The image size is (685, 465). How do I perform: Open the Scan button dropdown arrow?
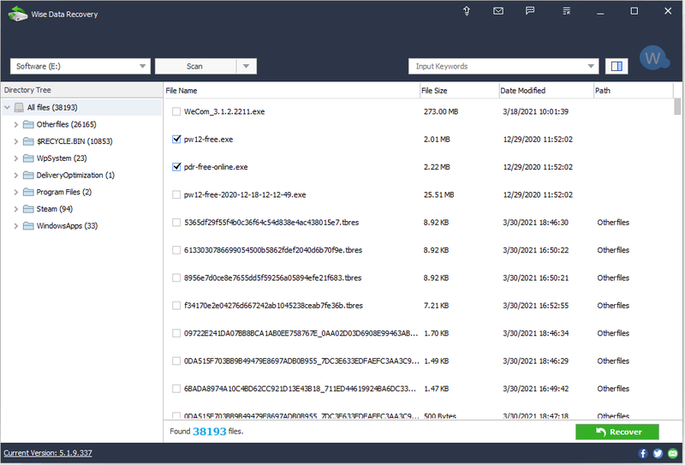[247, 67]
